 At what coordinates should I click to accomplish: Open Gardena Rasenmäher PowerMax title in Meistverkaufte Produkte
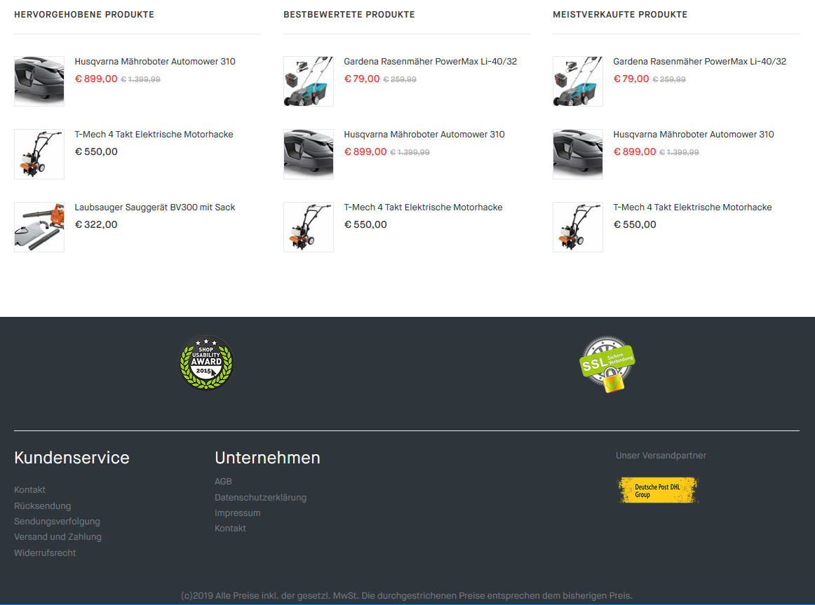point(699,61)
